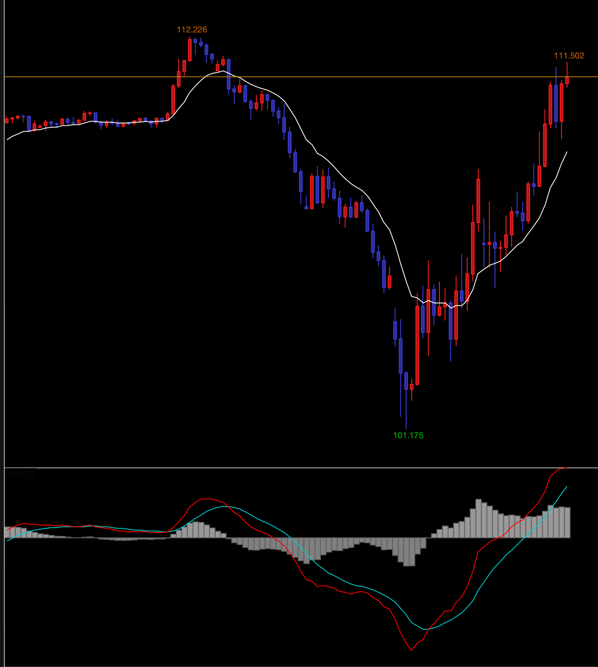598x667 pixels.
Task: Select the orange horizontal price level line
Action: [x=336, y=77]
